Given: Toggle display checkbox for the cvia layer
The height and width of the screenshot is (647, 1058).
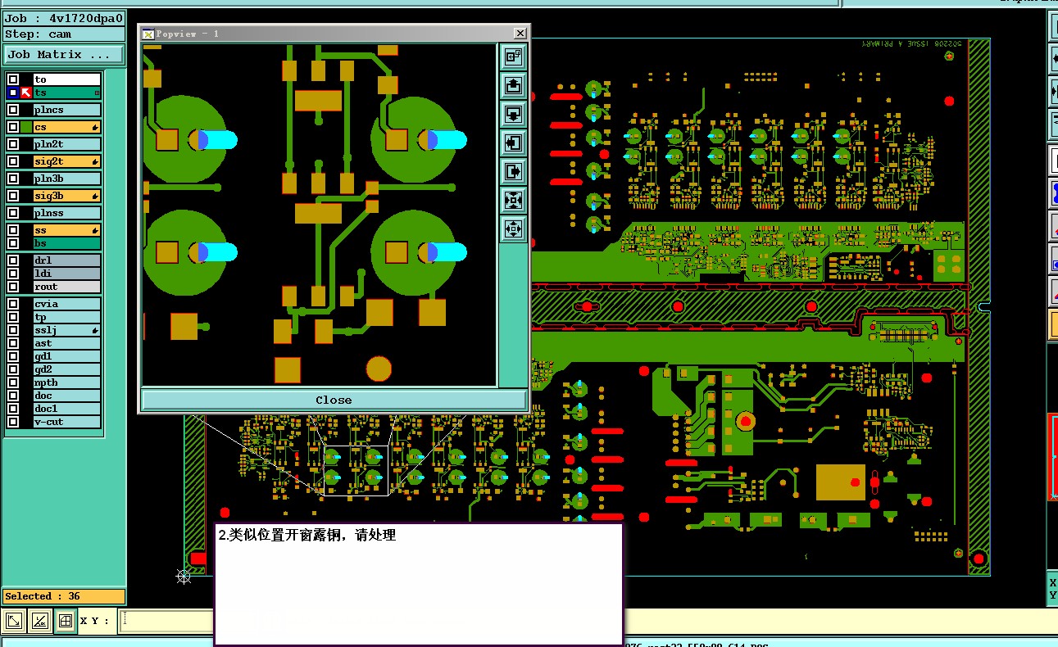Looking at the screenshot, I should click(13, 304).
